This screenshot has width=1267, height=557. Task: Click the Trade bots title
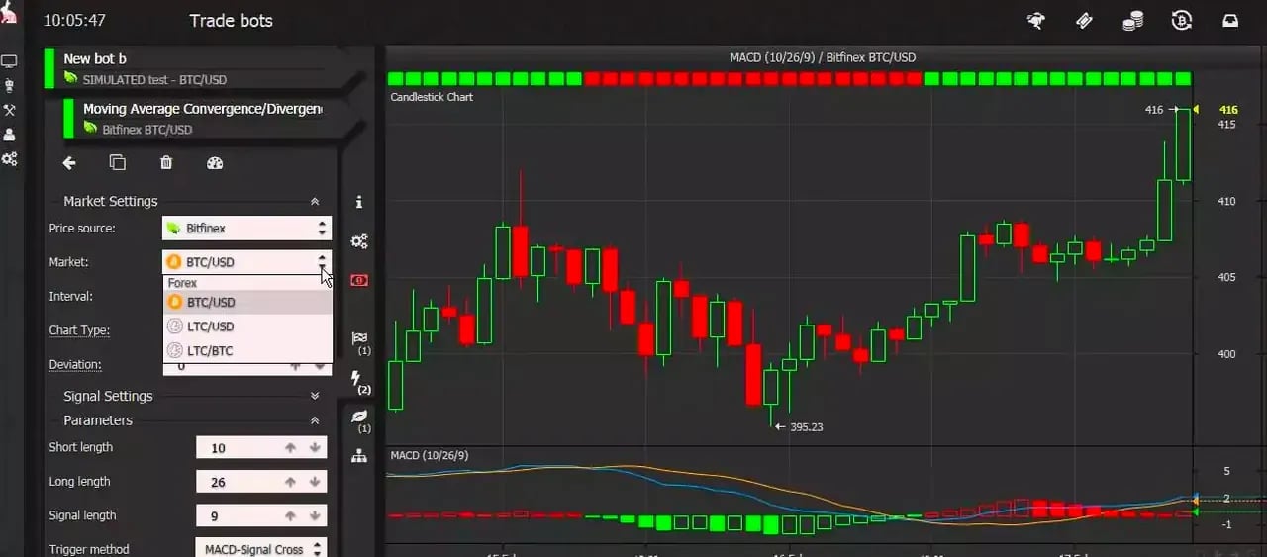coord(231,21)
